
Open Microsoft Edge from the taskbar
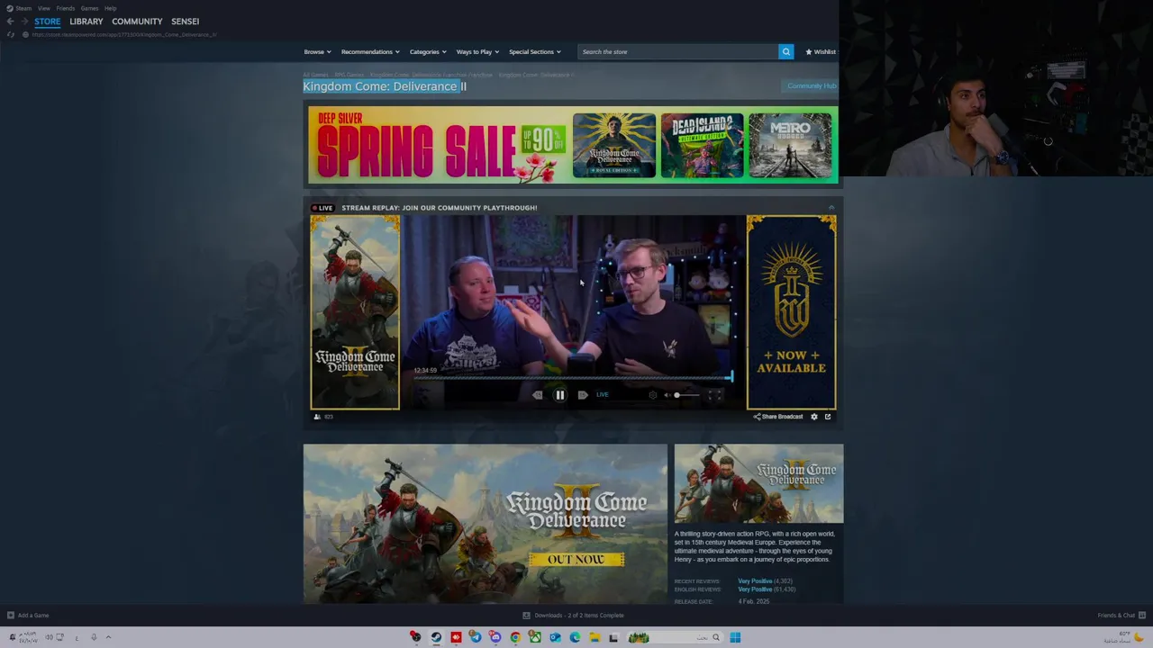point(575,637)
